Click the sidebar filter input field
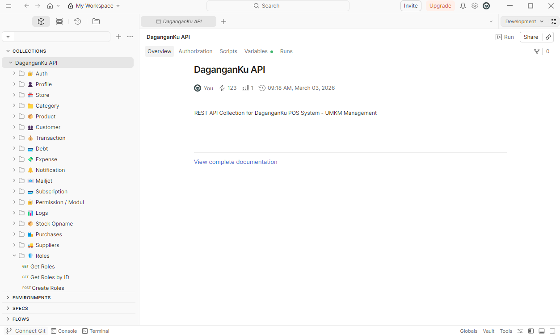The image size is (560, 335). click(x=62, y=37)
